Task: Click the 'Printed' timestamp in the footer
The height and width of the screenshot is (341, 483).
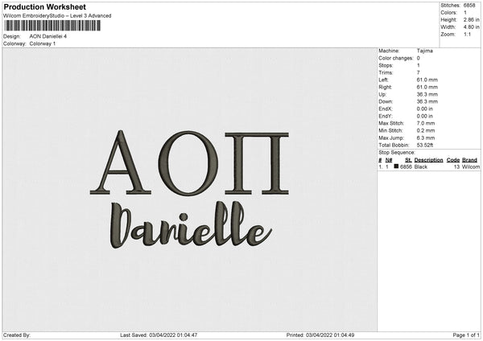Action: [x=320, y=335]
